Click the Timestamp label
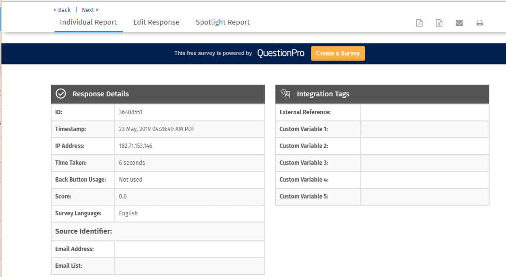Image resolution: width=506 pixels, height=277 pixels. [x=71, y=129]
